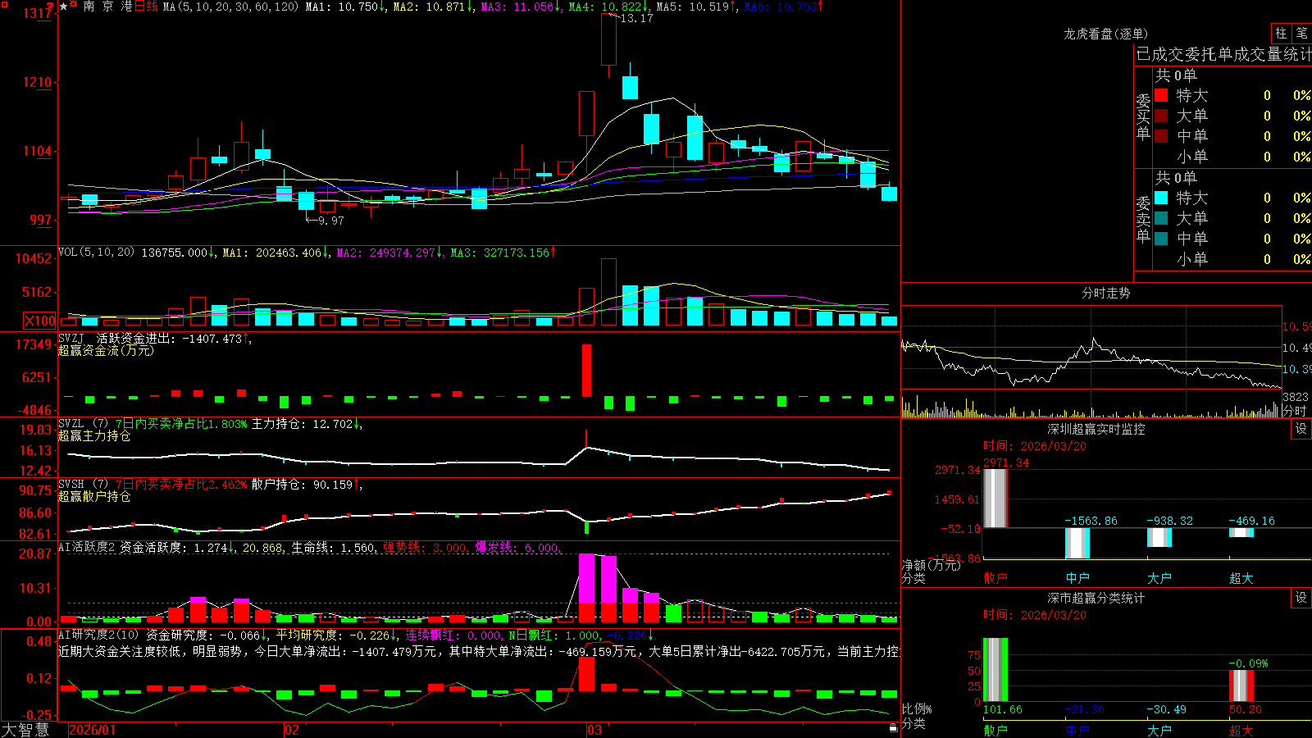The height and width of the screenshot is (738, 1312).
Task: Click the ×100 volume unit box
Action: [39, 321]
